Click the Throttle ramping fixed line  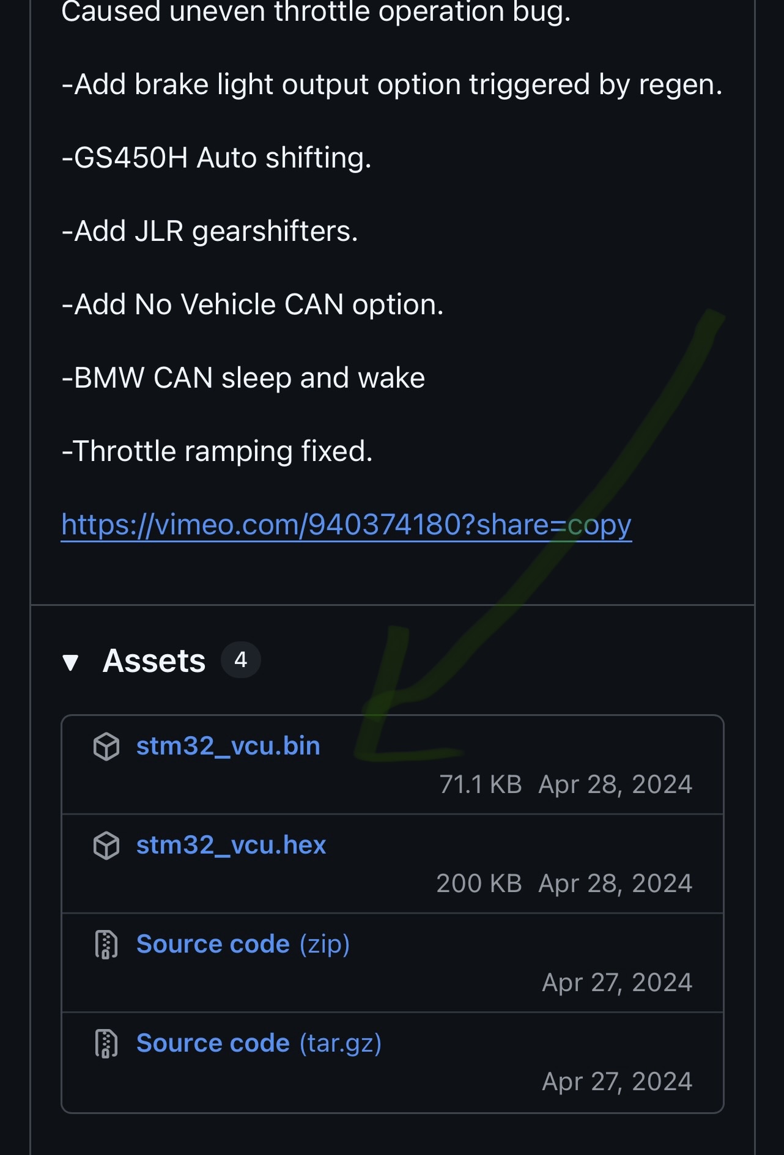pos(217,451)
